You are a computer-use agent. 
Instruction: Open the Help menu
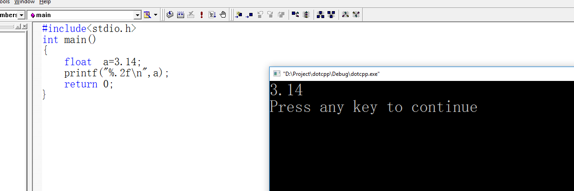(45, 2)
